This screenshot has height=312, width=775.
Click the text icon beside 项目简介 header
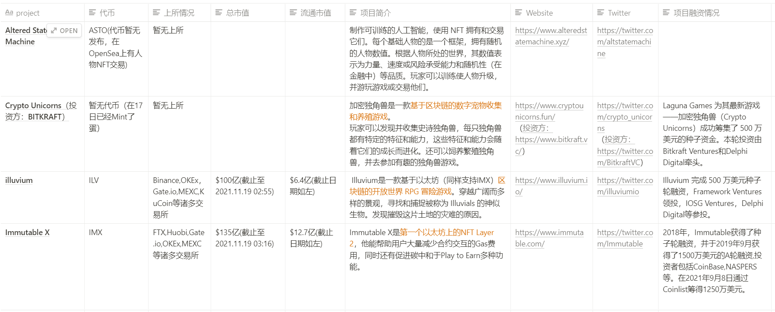[x=353, y=13]
